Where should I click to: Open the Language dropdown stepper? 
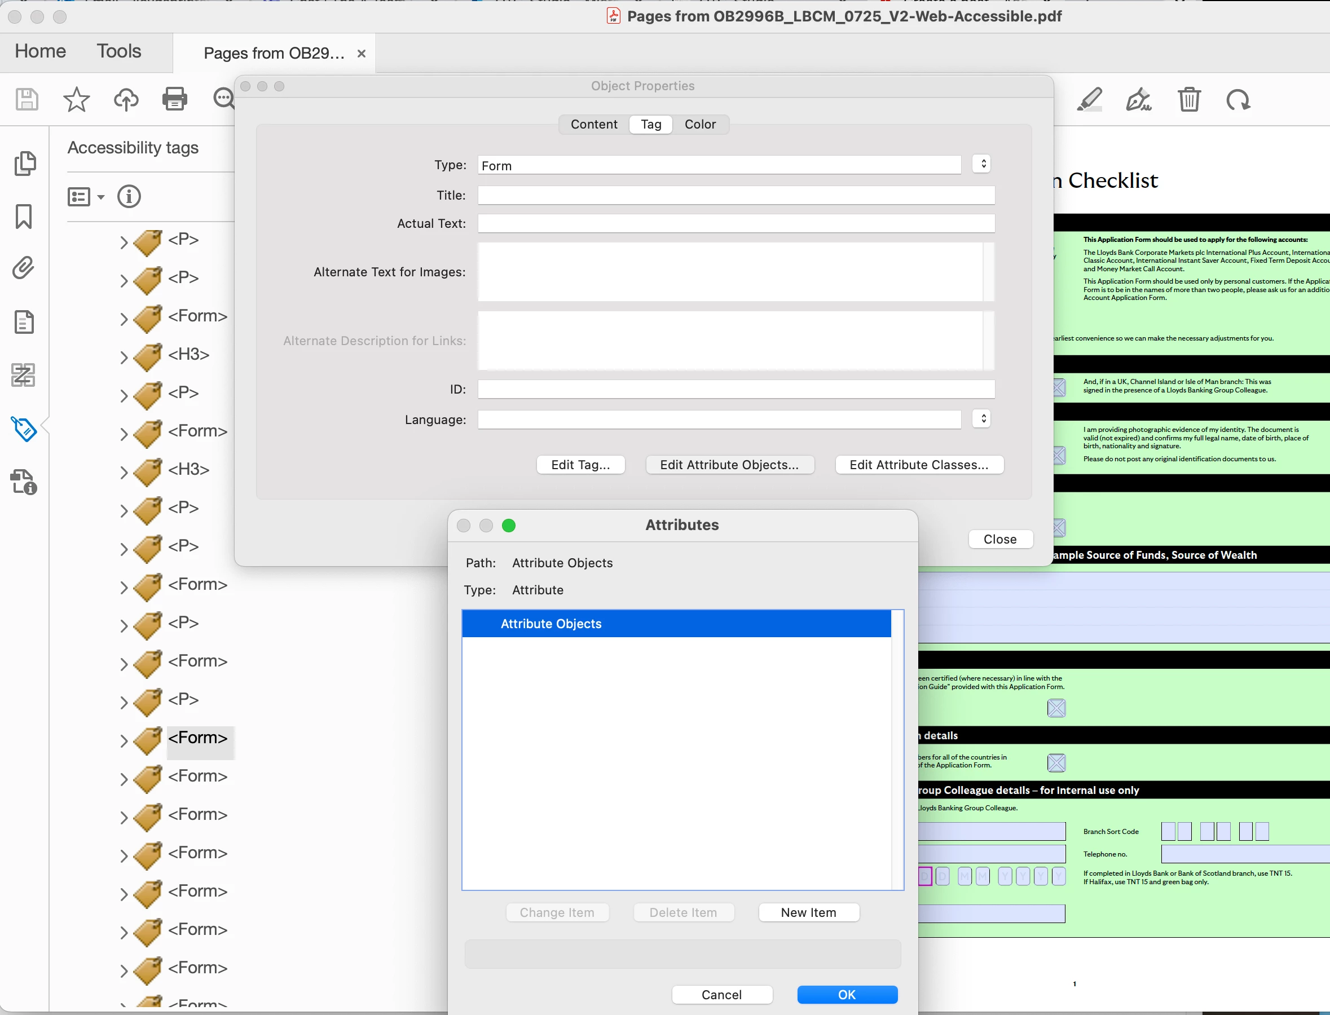pos(982,418)
